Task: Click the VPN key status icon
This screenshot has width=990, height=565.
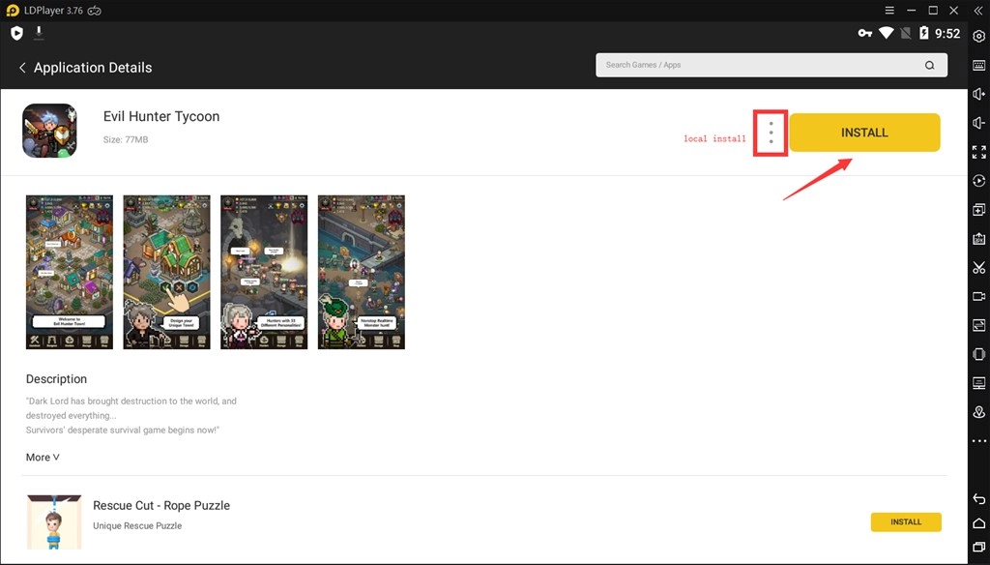Action: [x=865, y=33]
